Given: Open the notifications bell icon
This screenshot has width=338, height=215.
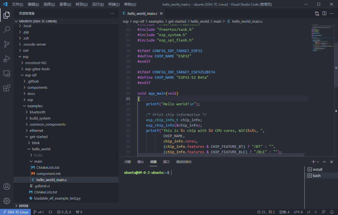Looking at the screenshot, I should [332, 212].
